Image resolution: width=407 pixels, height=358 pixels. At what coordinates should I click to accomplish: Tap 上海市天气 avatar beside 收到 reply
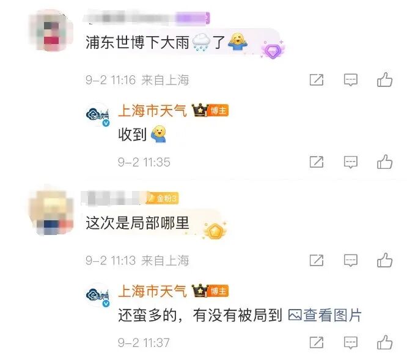[98, 114]
